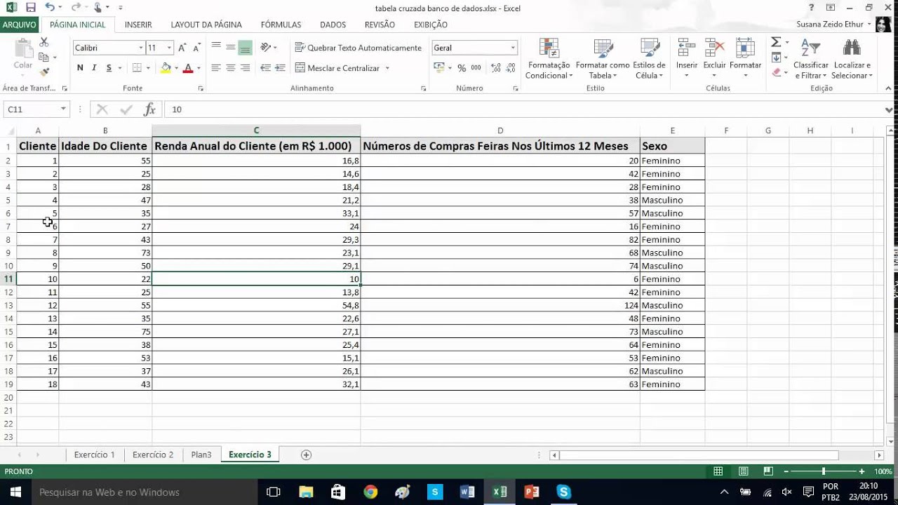Toggle bold (N) formatting

coord(80,68)
